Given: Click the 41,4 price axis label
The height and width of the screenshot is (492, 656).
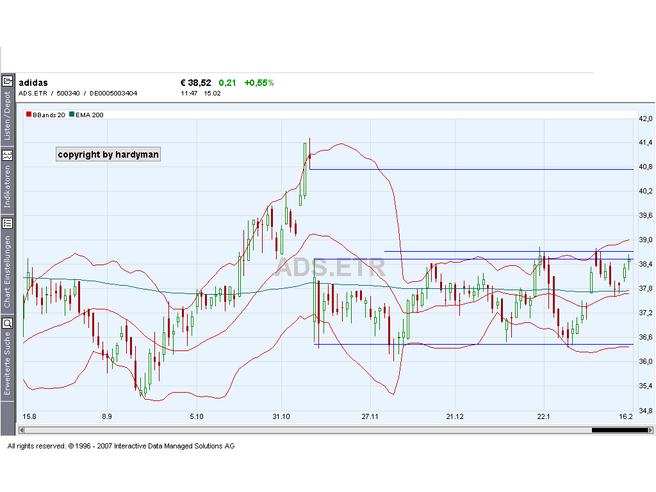Looking at the screenshot, I should [x=646, y=143].
